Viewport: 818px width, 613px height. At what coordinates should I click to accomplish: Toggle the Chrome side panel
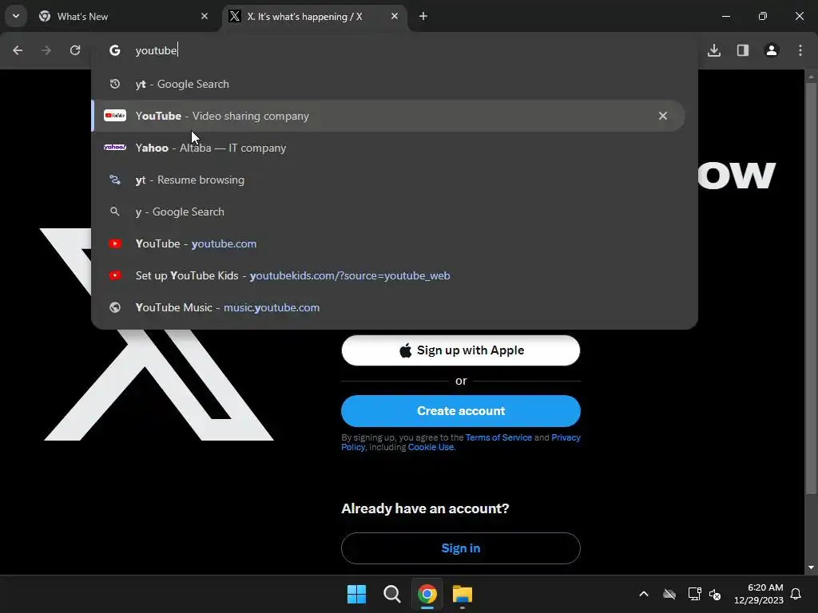[743, 50]
